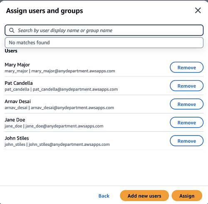Screen dimensions: 208x204
Task: Select the Jane Doe name text
Action: pos(15,120)
